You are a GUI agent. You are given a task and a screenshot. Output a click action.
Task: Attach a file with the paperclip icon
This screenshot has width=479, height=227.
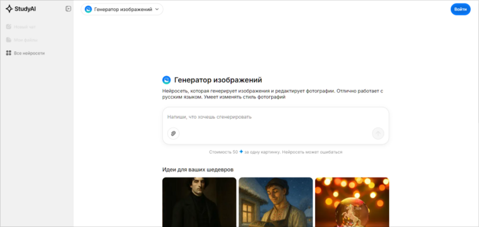173,134
